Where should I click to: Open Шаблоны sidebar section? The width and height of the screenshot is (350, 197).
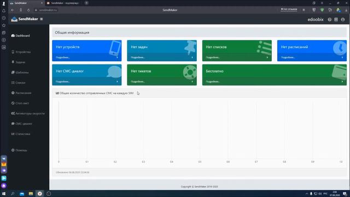click(20, 73)
